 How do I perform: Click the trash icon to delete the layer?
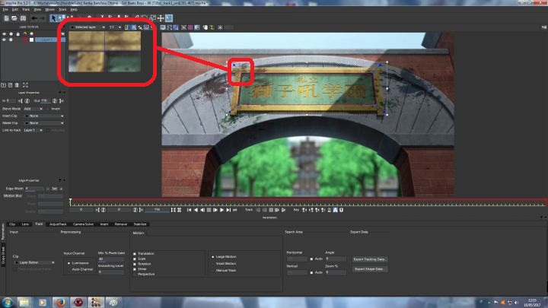(x=17, y=85)
